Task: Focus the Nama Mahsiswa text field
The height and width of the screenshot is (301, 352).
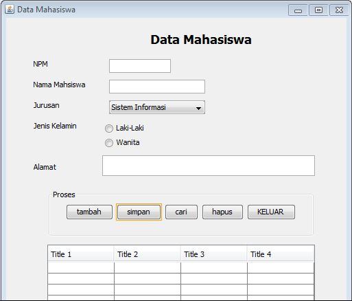Action: click(x=157, y=87)
